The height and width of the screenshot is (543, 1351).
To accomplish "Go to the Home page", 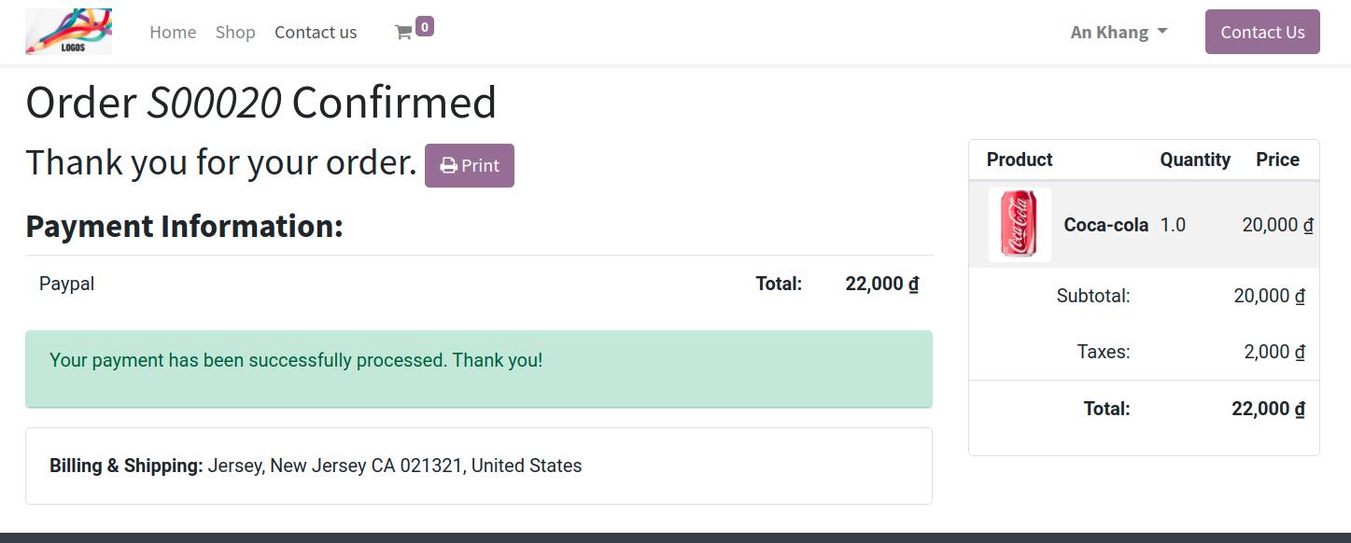I will 173,33.
